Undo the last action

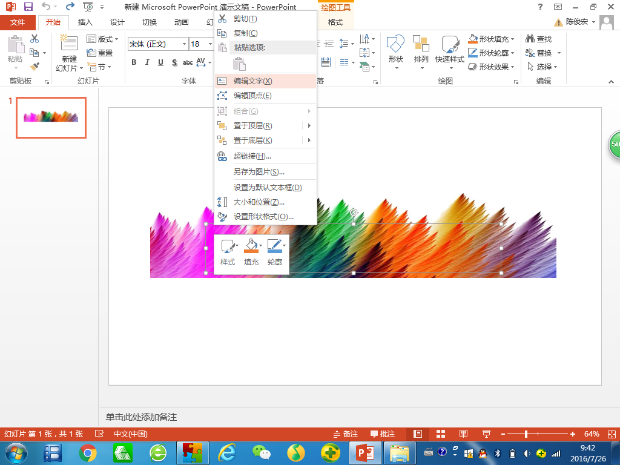(46, 6)
